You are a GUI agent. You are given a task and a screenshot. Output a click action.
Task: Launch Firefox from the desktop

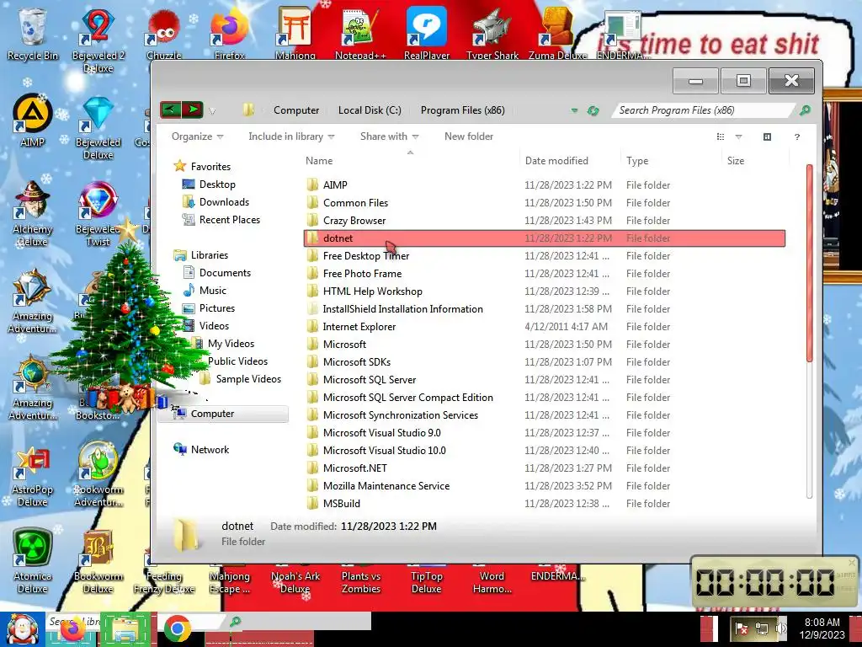[x=229, y=33]
